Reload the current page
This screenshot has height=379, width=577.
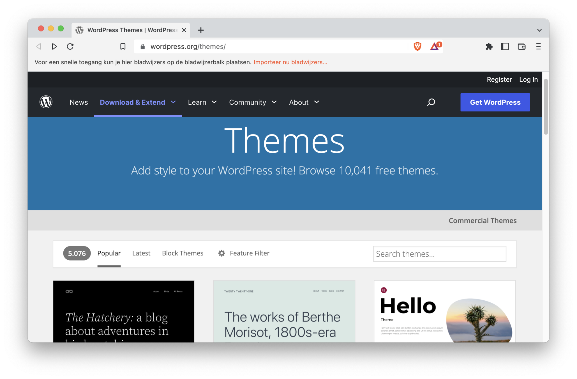(70, 46)
